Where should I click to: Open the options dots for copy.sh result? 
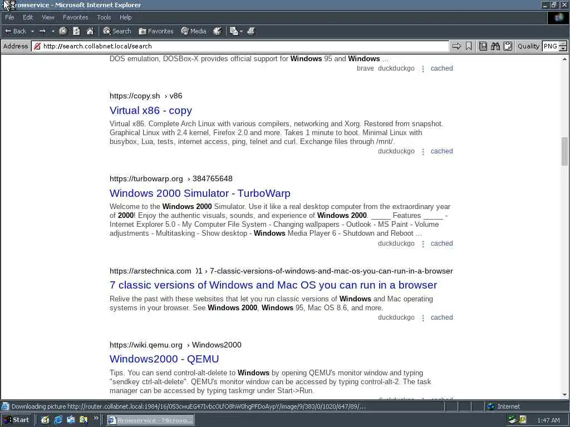click(423, 152)
